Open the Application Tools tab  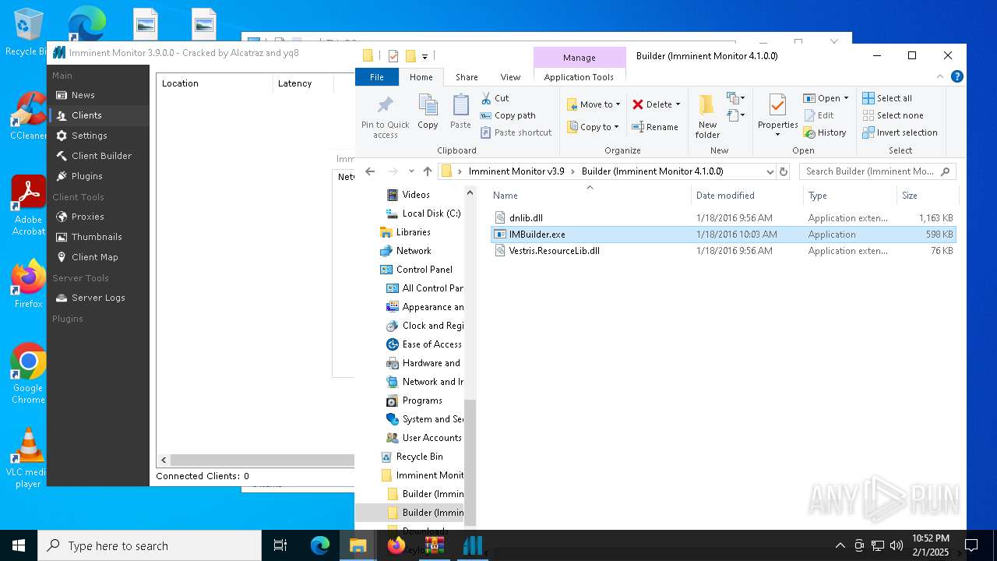point(579,77)
